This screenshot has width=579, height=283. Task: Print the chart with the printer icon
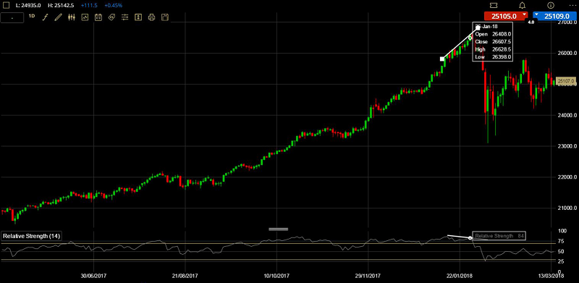(x=151, y=17)
